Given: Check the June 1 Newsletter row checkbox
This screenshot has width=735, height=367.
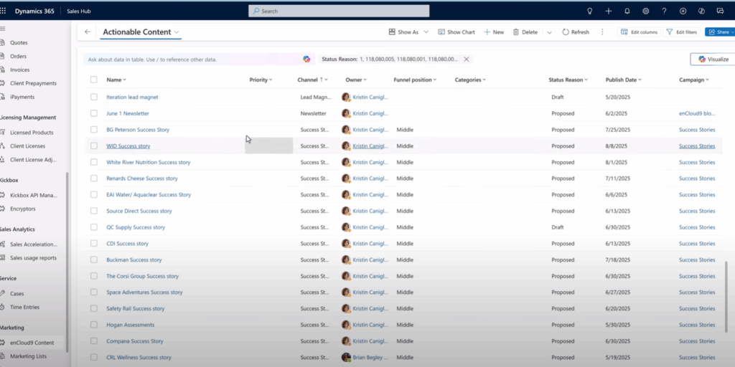Looking at the screenshot, I should [94, 113].
